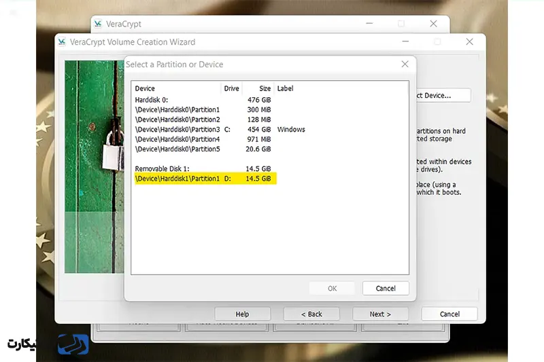The height and width of the screenshot is (362, 544).
Task: Minimize the VeraCrypt Volume Creation Wizard window
Action: tap(405, 42)
